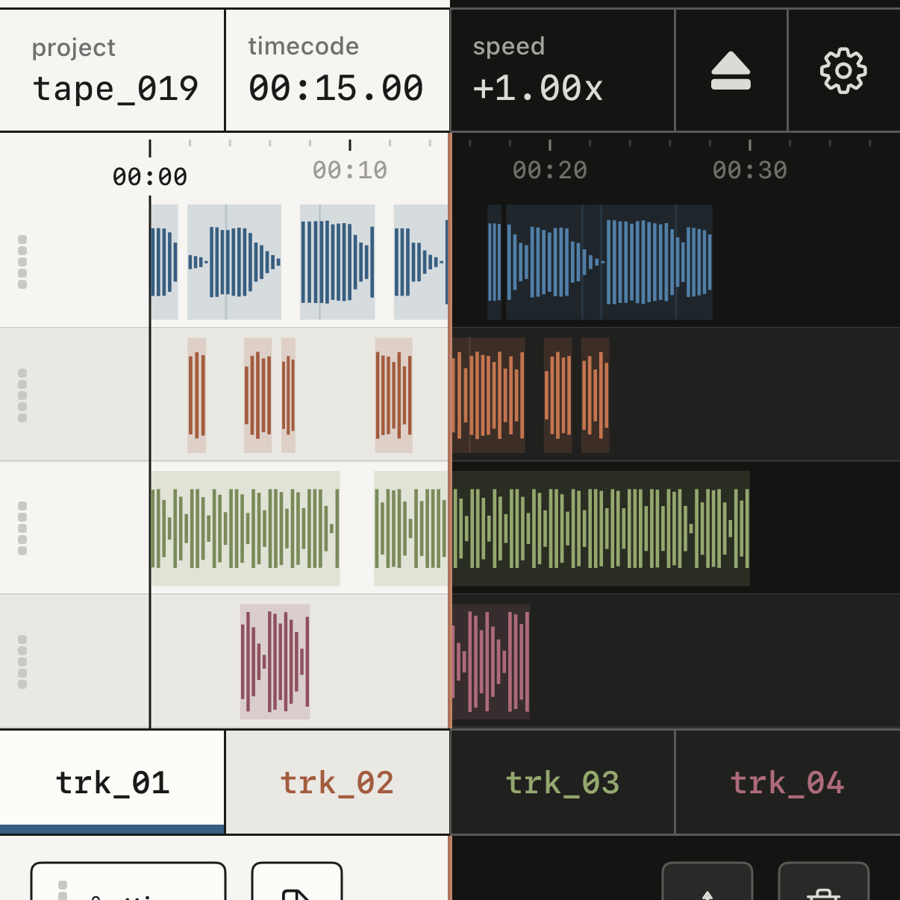Select the long green clip on the dark side
The image size is (900, 900).
[601, 528]
